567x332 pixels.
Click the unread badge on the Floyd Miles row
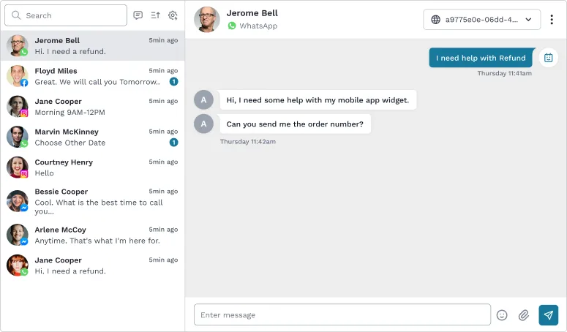click(x=173, y=82)
